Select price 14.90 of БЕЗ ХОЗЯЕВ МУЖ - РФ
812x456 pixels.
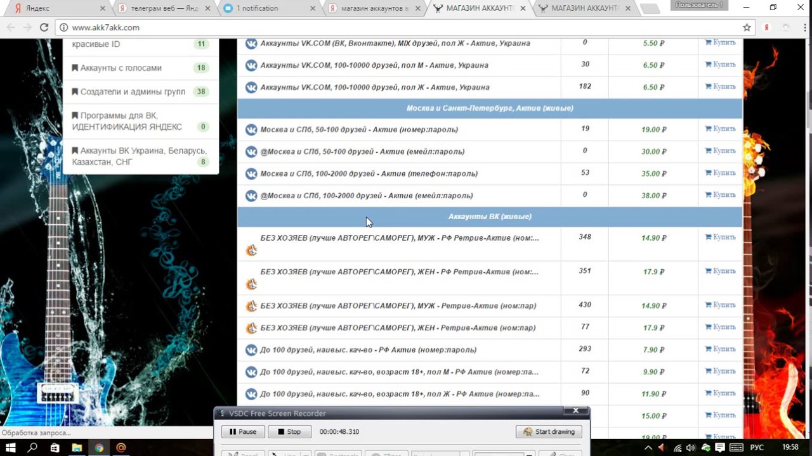pyautogui.click(x=653, y=238)
